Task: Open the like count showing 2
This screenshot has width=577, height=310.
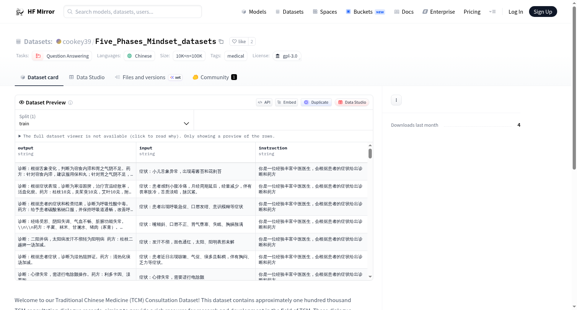Action: (252, 41)
